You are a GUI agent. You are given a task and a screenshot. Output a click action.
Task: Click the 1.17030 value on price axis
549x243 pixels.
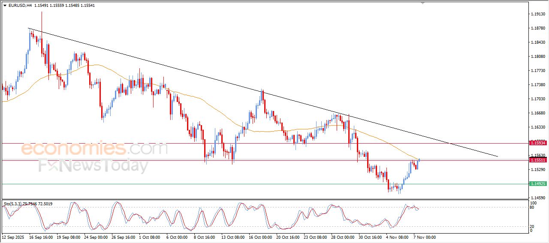coord(538,99)
